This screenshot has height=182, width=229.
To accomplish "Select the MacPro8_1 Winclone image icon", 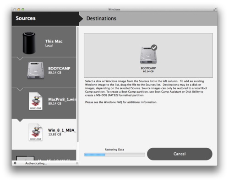I will click(x=36, y=101).
